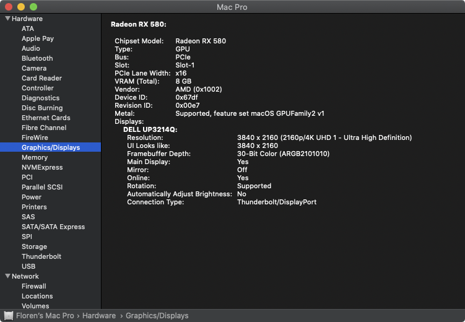Screen dimensions: 465x322
Task: Select the highlighted Graphics/Displays row
Action: [50, 147]
